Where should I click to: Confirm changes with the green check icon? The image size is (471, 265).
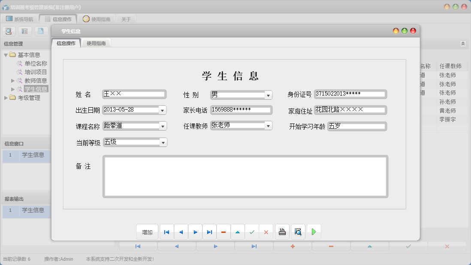pyautogui.click(x=252, y=232)
